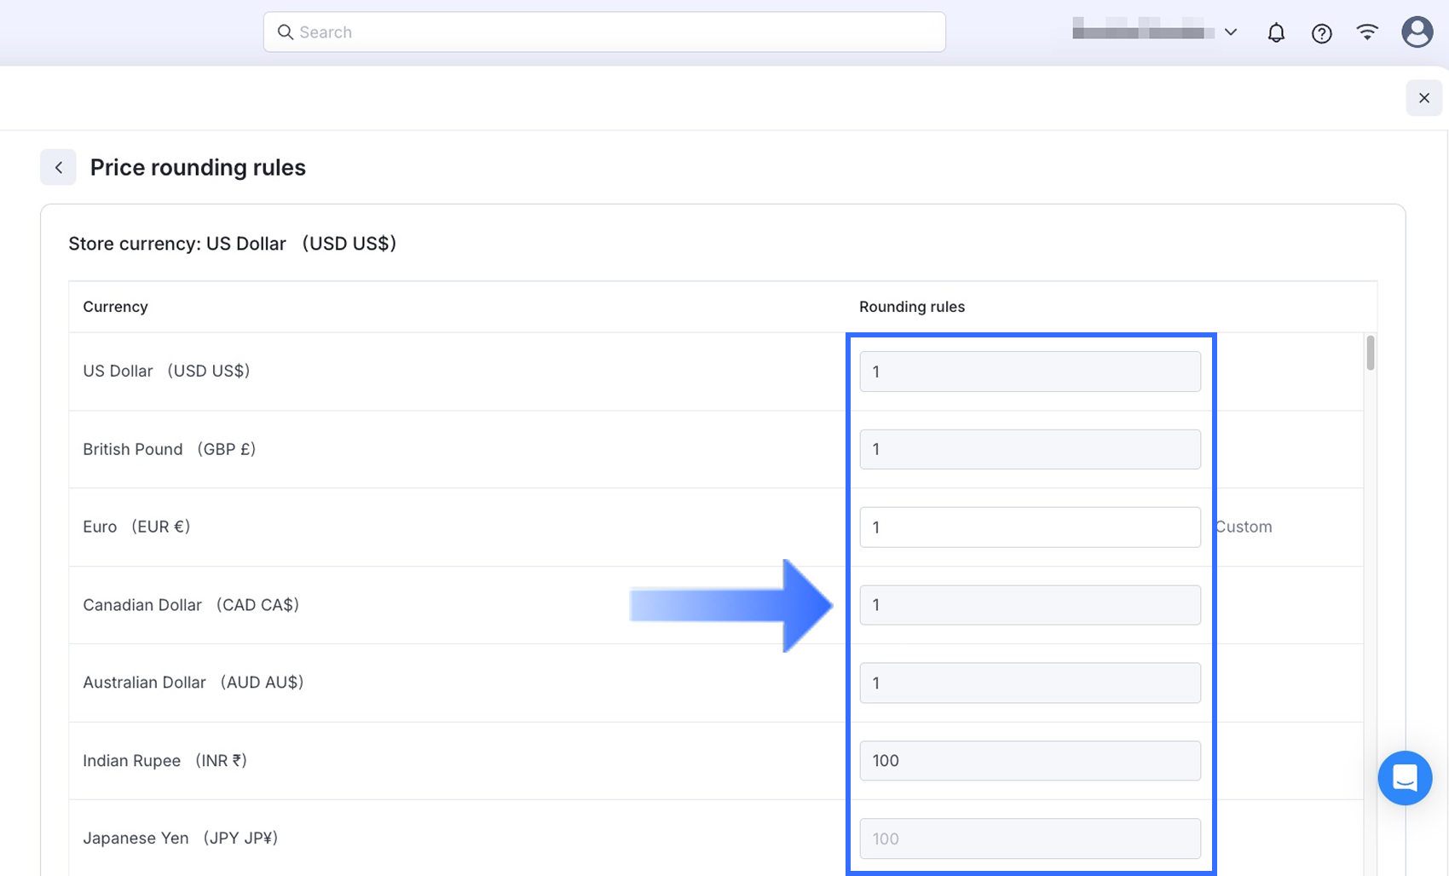
Task: Click the Price rounding rules title
Action: pos(198,168)
